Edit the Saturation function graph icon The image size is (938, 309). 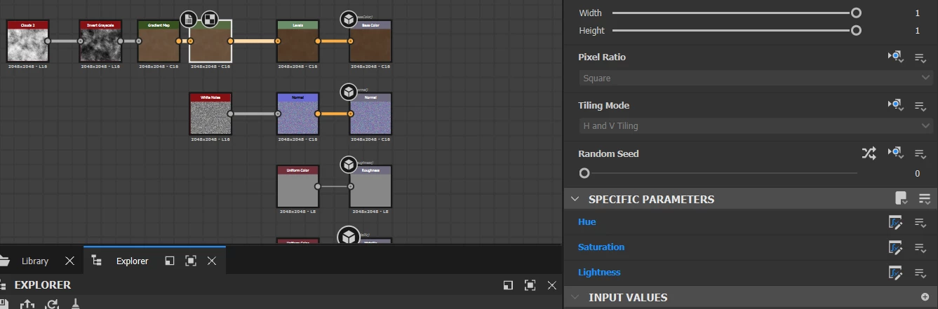895,247
